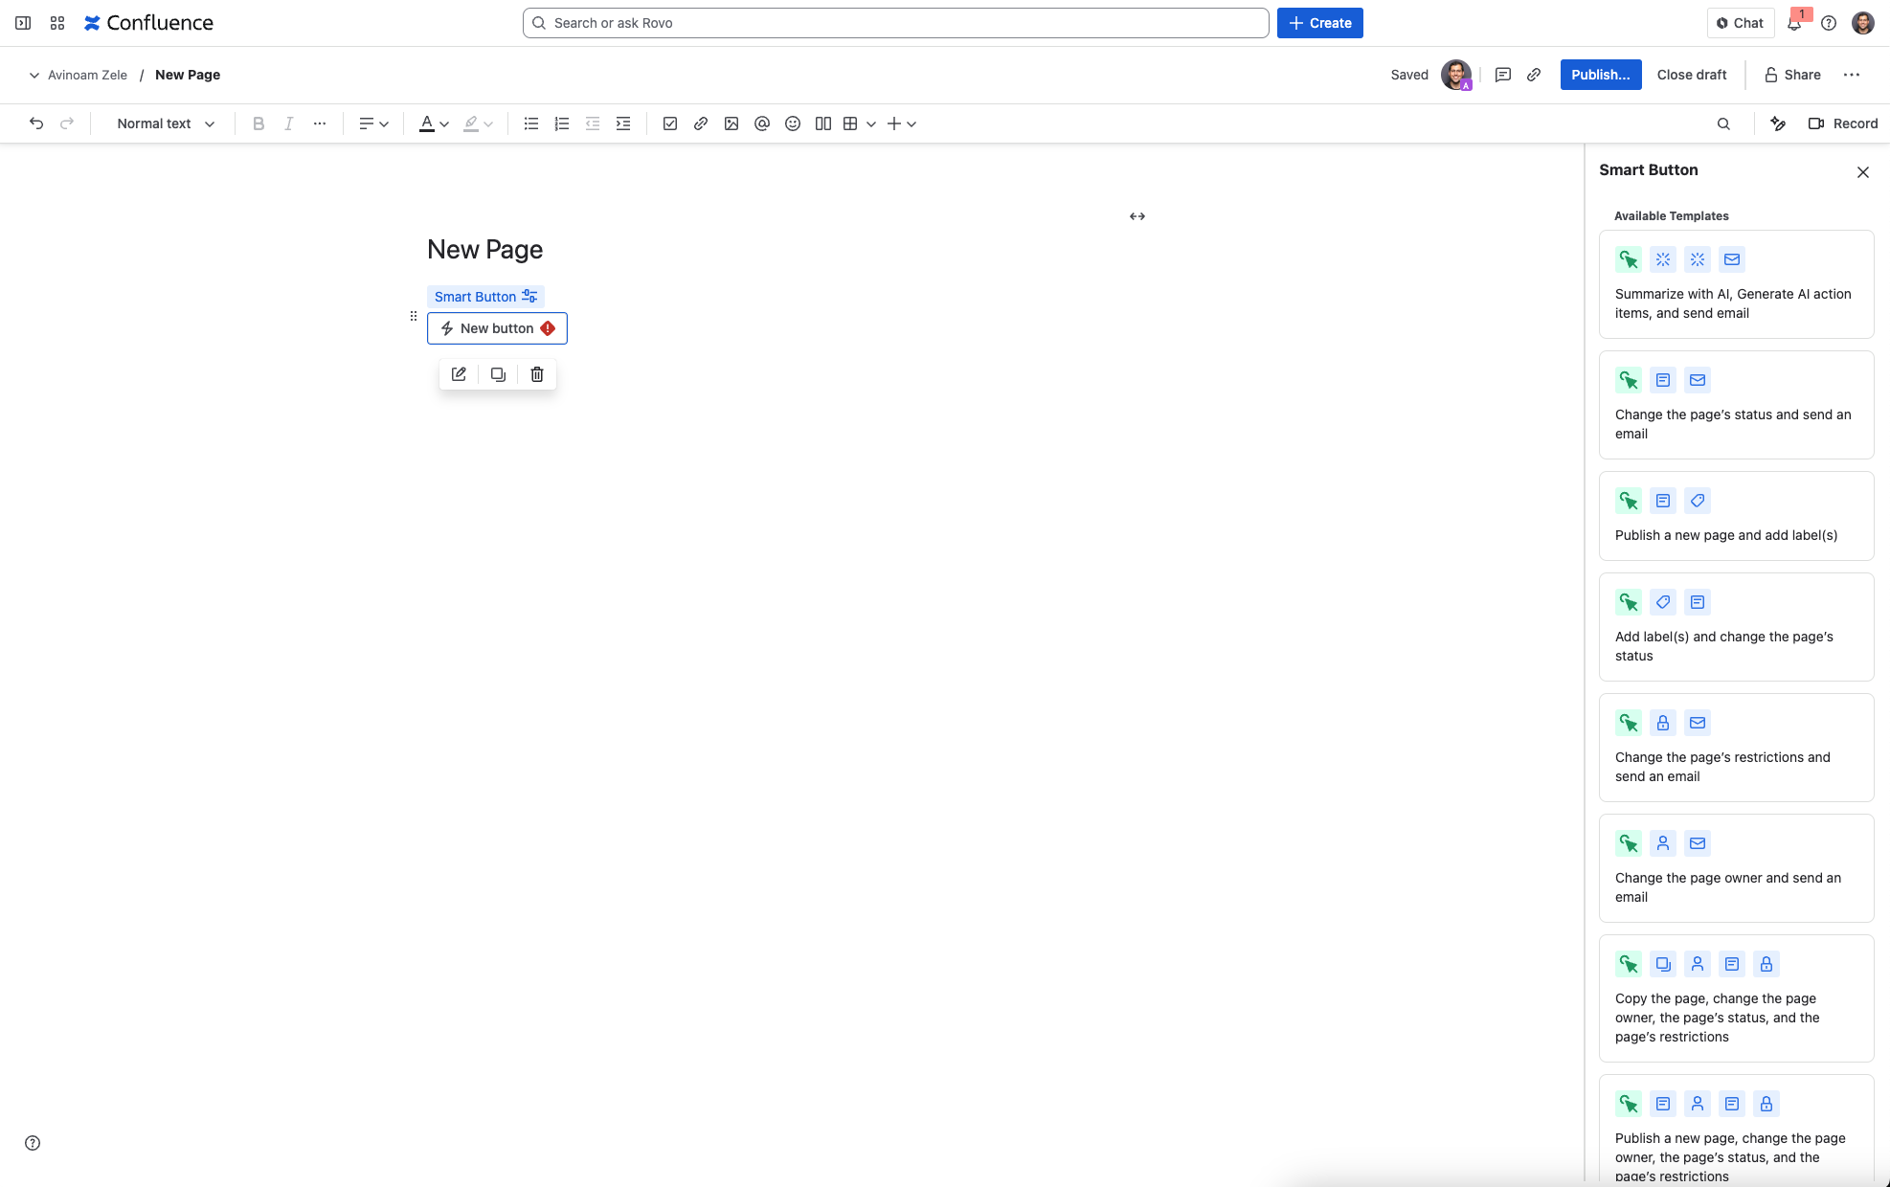Insert an emoji from the toolbar

pyautogui.click(x=793, y=123)
